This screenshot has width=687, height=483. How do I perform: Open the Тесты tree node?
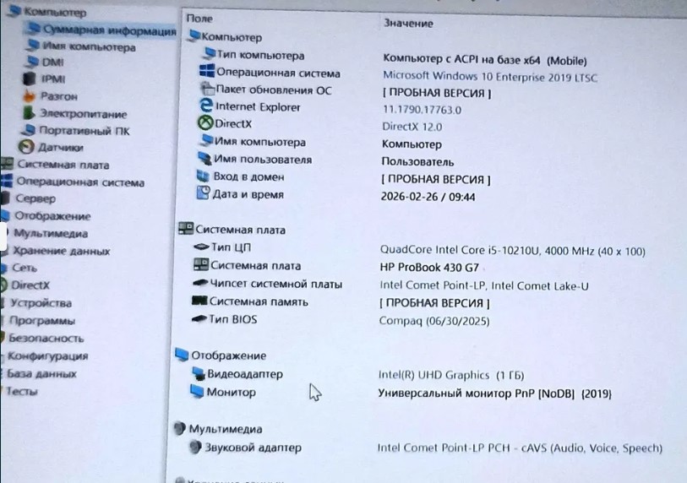click(22, 391)
